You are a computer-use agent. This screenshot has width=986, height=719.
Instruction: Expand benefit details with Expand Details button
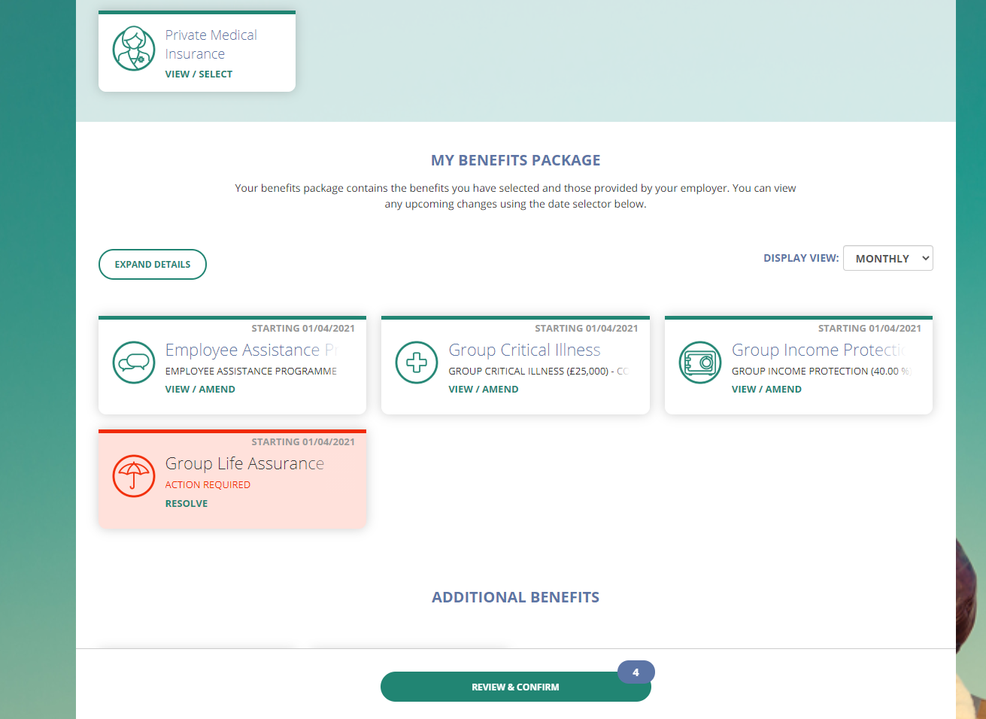(x=153, y=264)
